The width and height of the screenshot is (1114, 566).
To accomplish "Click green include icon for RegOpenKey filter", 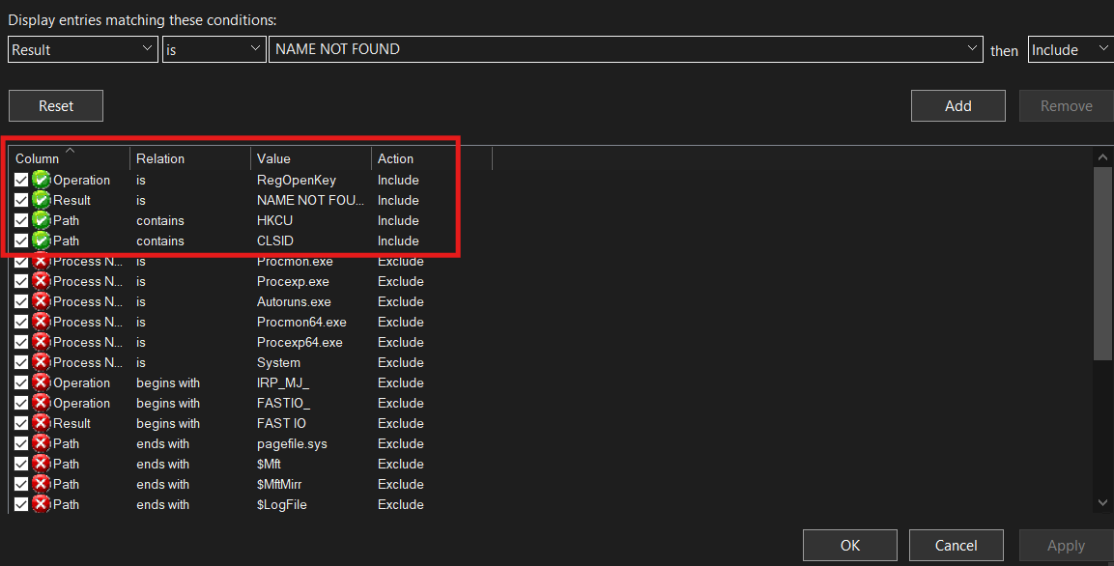I will click(41, 180).
